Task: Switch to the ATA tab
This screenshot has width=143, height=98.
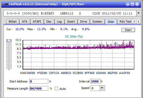Action: pyautogui.click(x=25, y=22)
